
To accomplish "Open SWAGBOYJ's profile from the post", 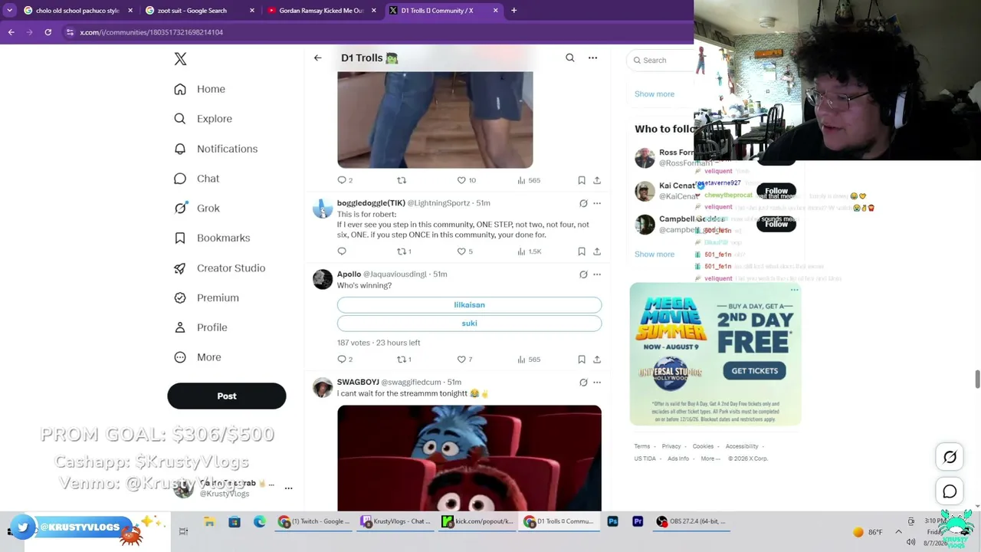I will pyautogui.click(x=323, y=387).
